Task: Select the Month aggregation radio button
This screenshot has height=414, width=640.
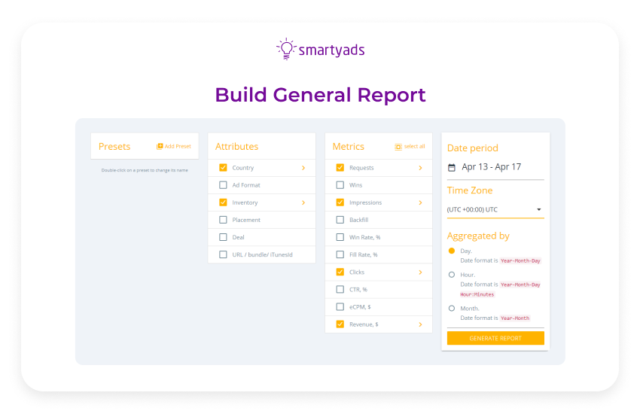Action: pyautogui.click(x=452, y=308)
